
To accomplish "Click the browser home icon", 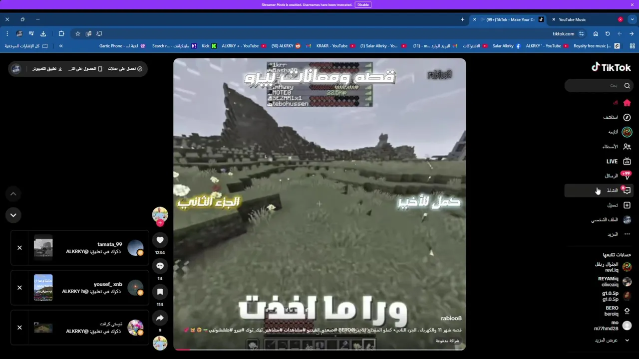I will tap(596, 33).
